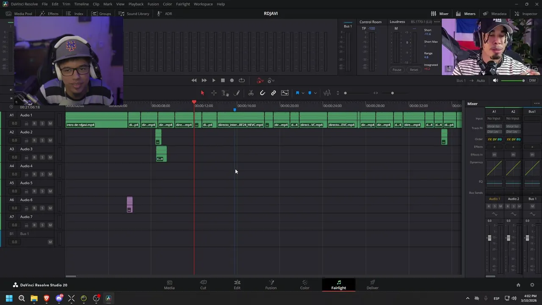Adjust the Audio 1 mixer fader
The height and width of the screenshot is (305, 542).
click(x=489, y=238)
